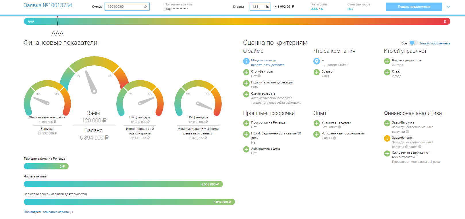
Task: Click plus icon next to Возраст директора
Action: [387, 61]
